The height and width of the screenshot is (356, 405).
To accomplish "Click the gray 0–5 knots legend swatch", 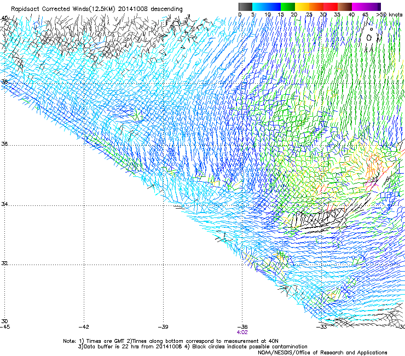I will coord(245,7).
